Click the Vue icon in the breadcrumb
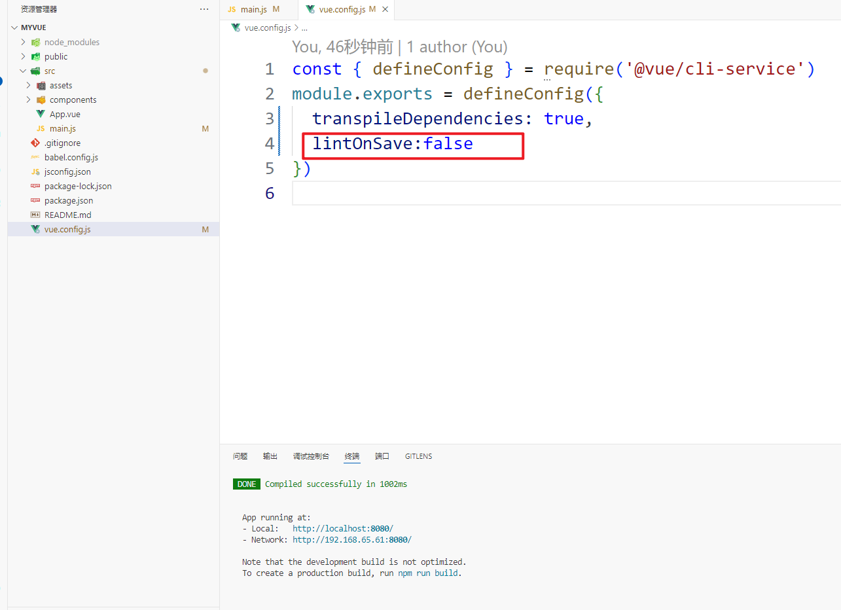Viewport: 841px width, 610px height. [236, 27]
